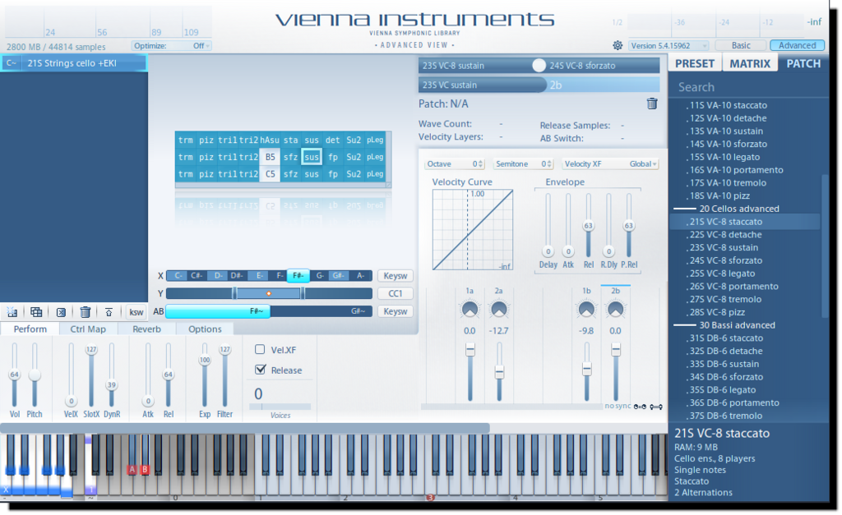Switch to the Reverb tab
The height and width of the screenshot is (515, 842).
pyautogui.click(x=146, y=329)
